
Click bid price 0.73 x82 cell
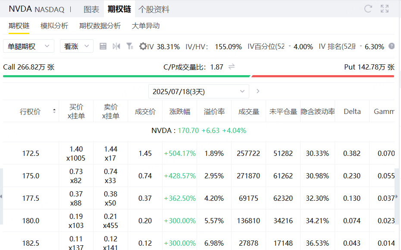[x=76, y=176]
